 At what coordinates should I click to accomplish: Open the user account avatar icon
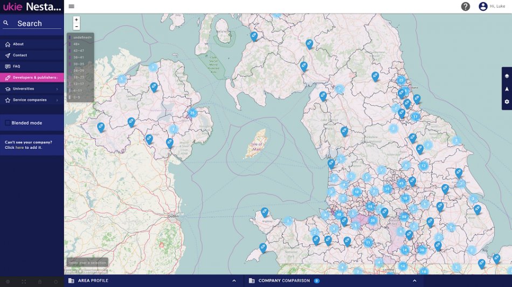[x=483, y=6]
